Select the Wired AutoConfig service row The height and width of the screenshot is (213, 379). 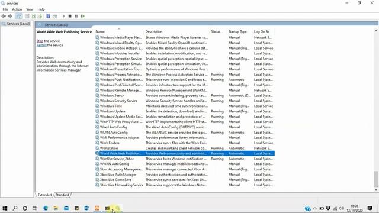click(x=185, y=127)
